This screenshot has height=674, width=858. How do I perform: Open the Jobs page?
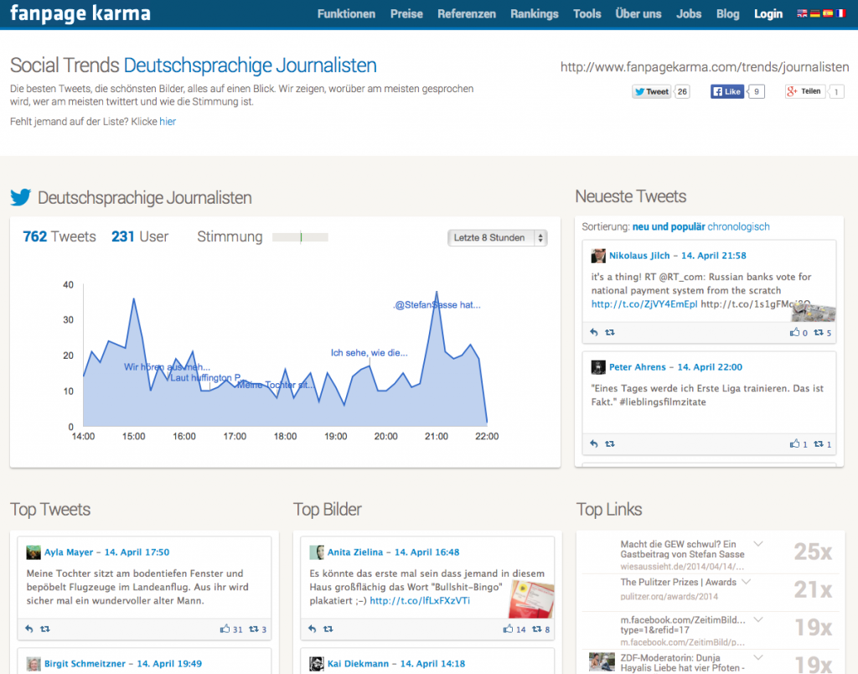(x=689, y=13)
